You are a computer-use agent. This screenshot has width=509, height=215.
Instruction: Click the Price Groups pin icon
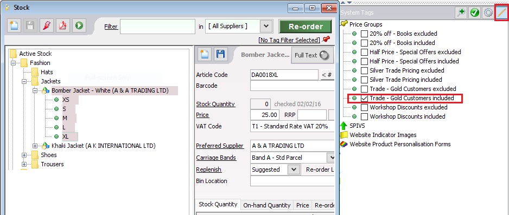344,24
